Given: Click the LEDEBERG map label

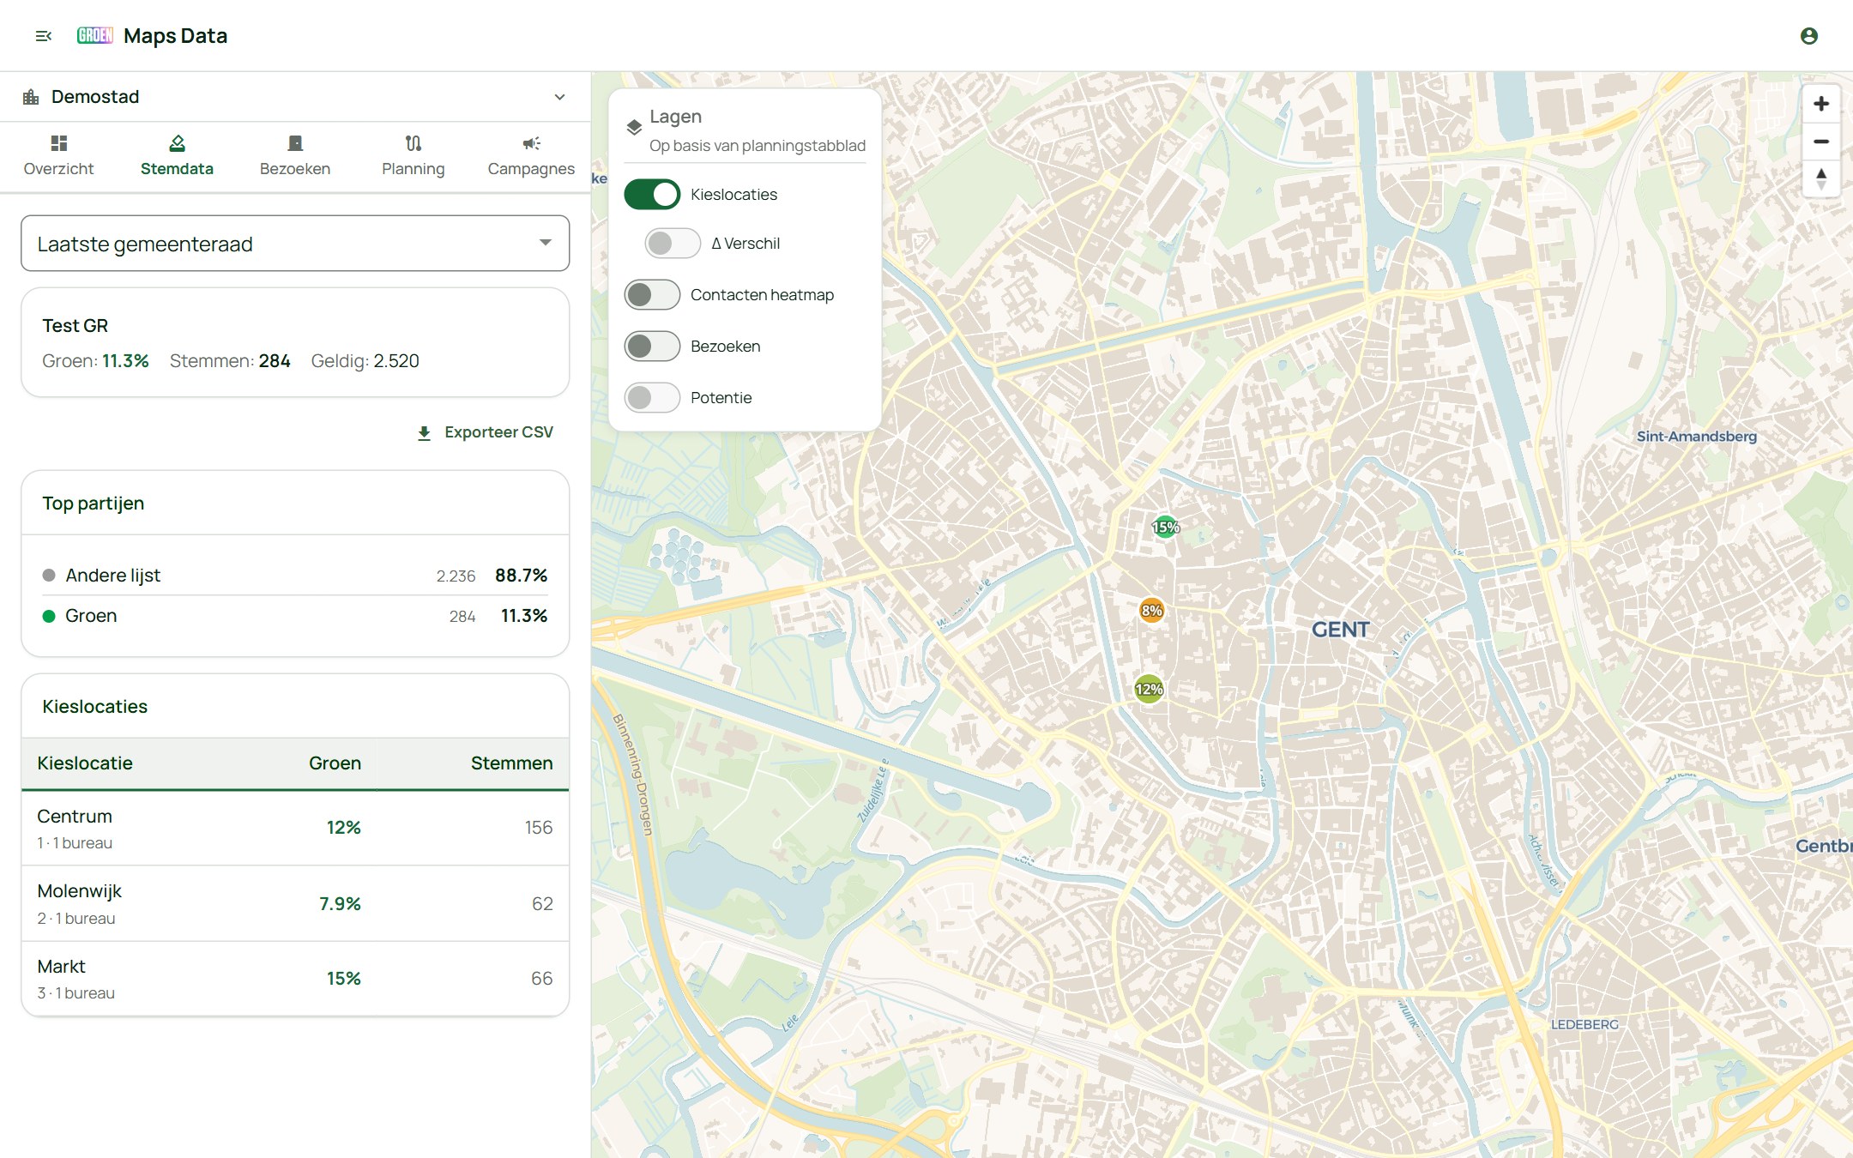Looking at the screenshot, I should click(1584, 1024).
